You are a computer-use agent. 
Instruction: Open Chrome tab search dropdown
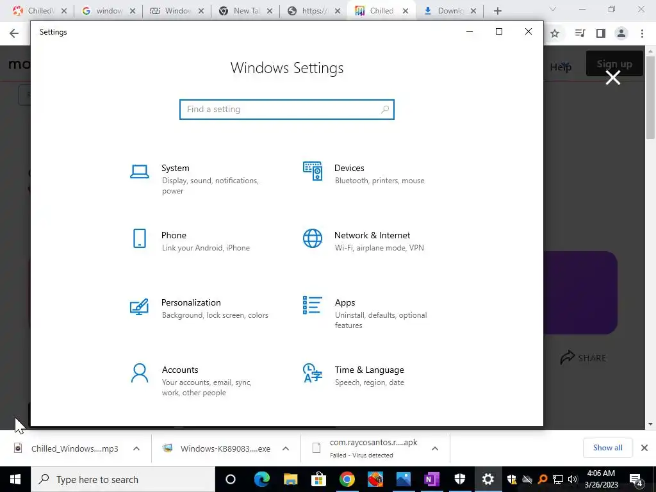(553, 9)
